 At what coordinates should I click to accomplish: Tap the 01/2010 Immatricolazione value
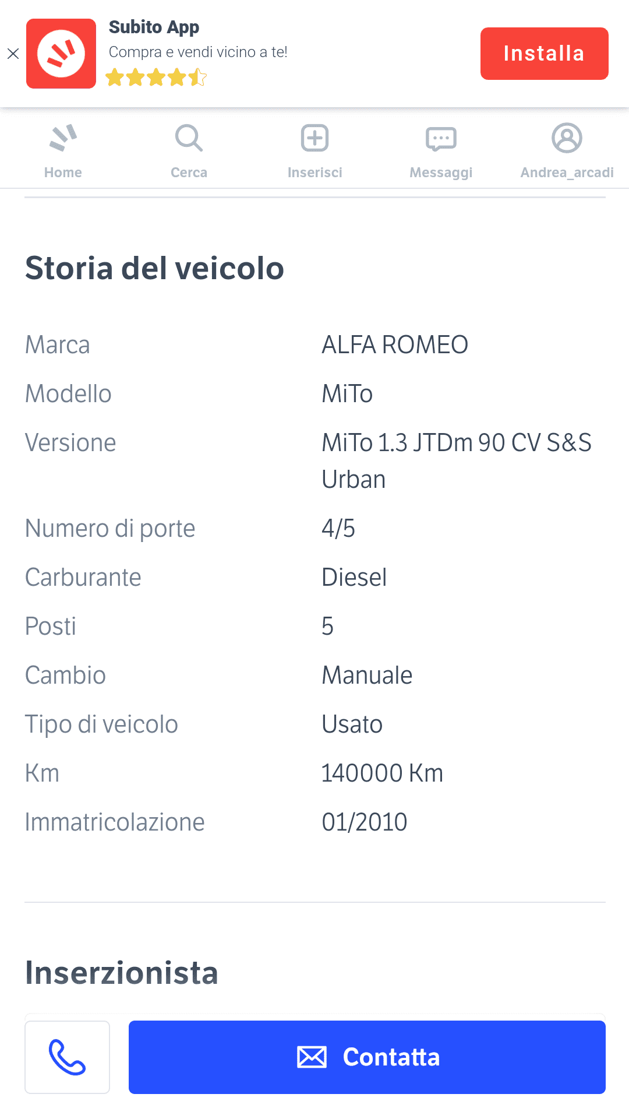365,822
